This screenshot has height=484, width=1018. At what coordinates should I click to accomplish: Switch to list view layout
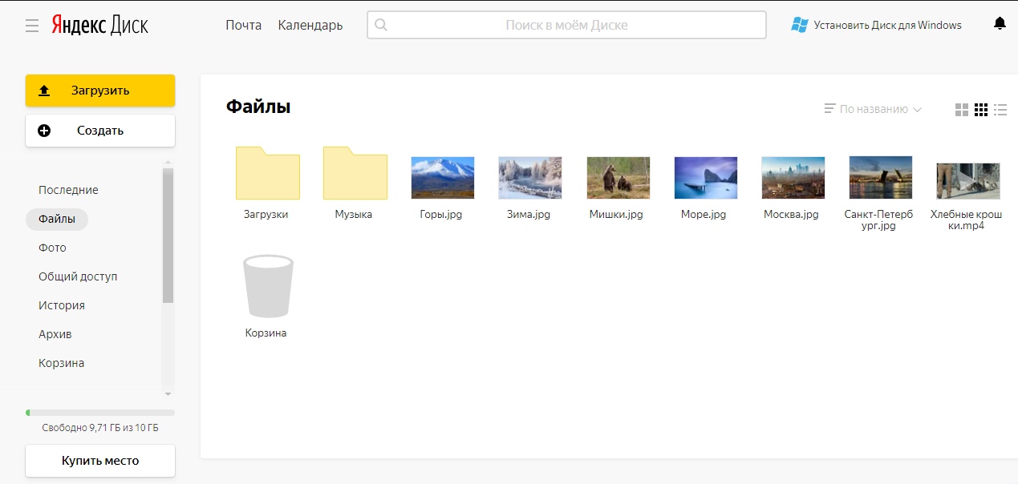[1000, 110]
